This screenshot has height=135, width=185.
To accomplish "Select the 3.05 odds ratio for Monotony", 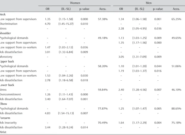I will pos(121,57).
